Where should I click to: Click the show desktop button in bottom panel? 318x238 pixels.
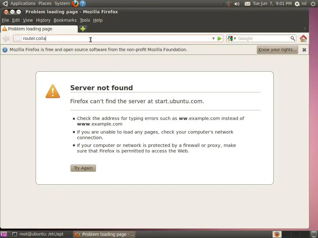[x=3, y=234]
